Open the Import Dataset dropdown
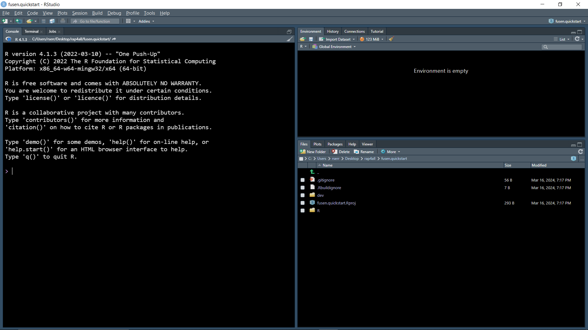 (337, 39)
